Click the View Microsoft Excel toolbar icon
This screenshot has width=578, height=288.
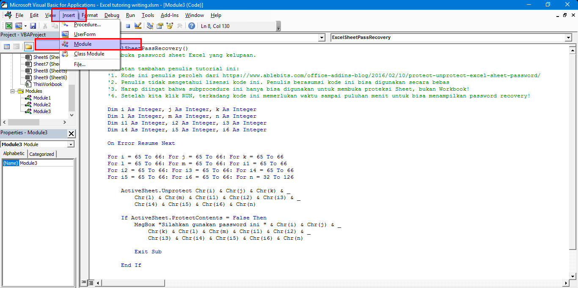click(8, 26)
